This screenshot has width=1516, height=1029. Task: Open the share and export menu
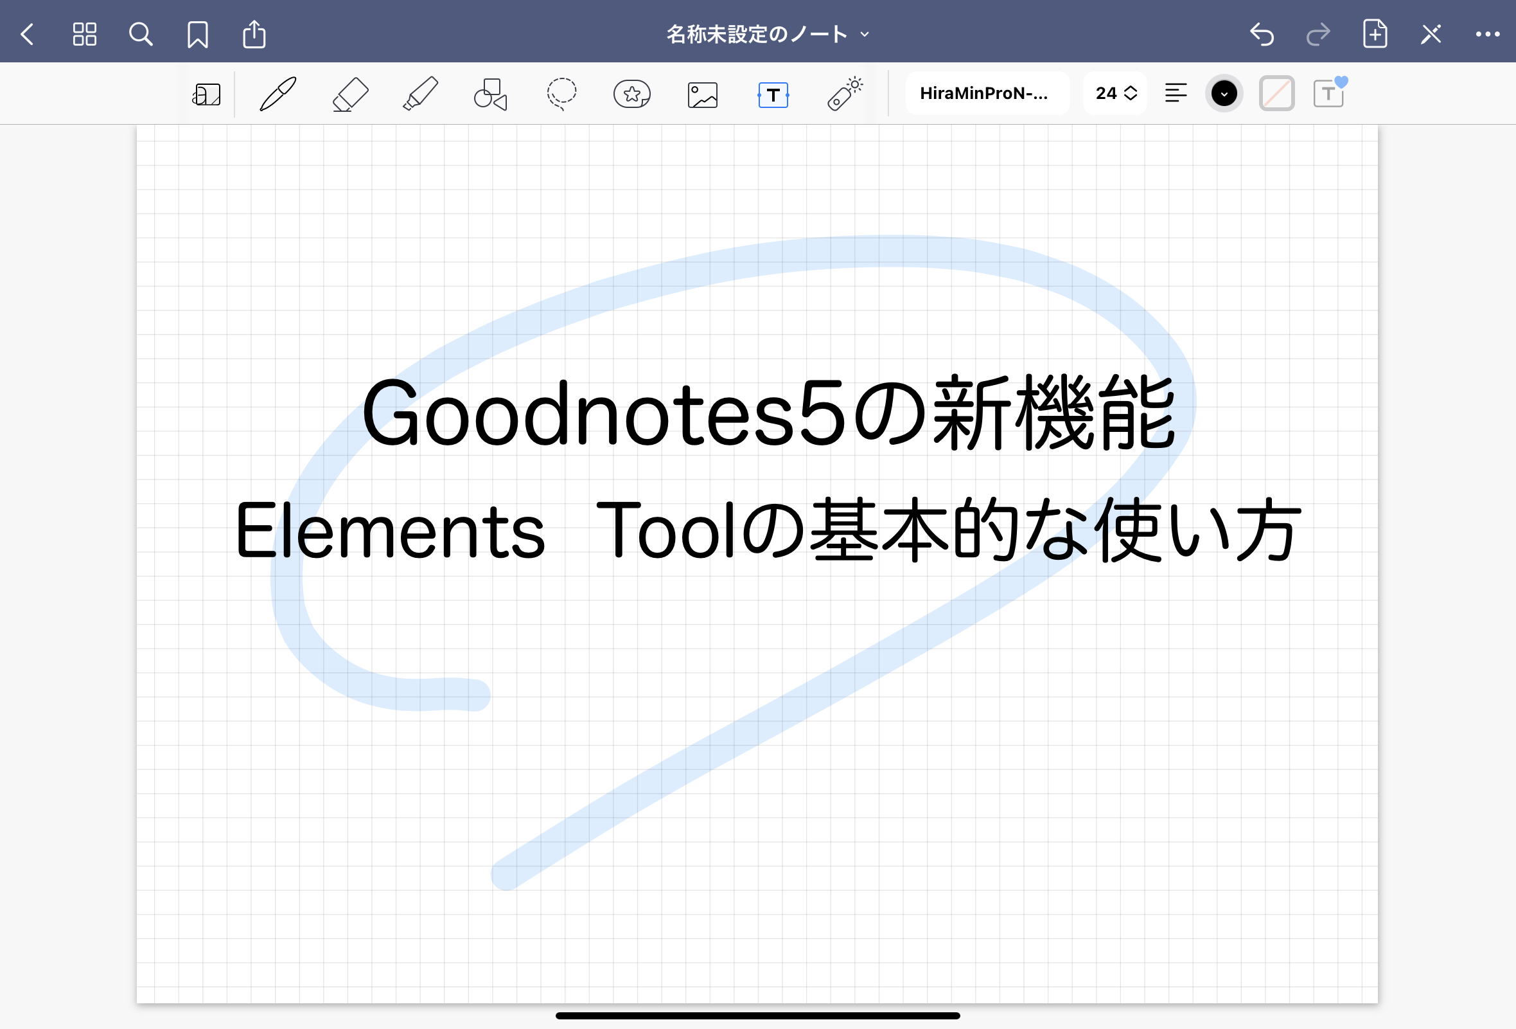[x=254, y=33]
